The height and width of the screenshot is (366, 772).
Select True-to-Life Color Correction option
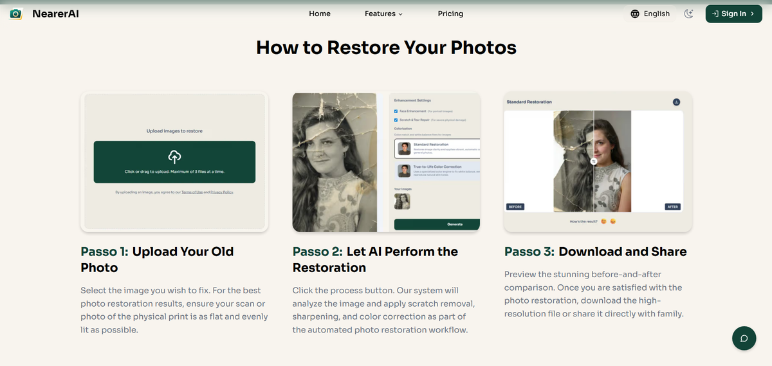pos(437,170)
